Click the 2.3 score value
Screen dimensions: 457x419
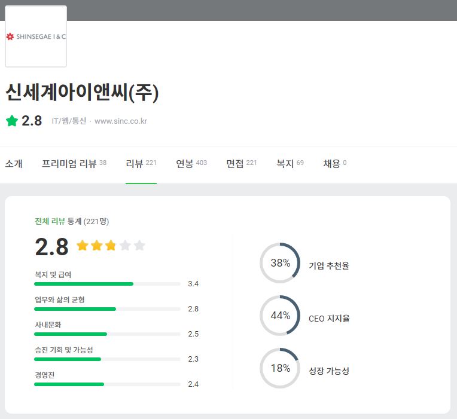click(193, 359)
